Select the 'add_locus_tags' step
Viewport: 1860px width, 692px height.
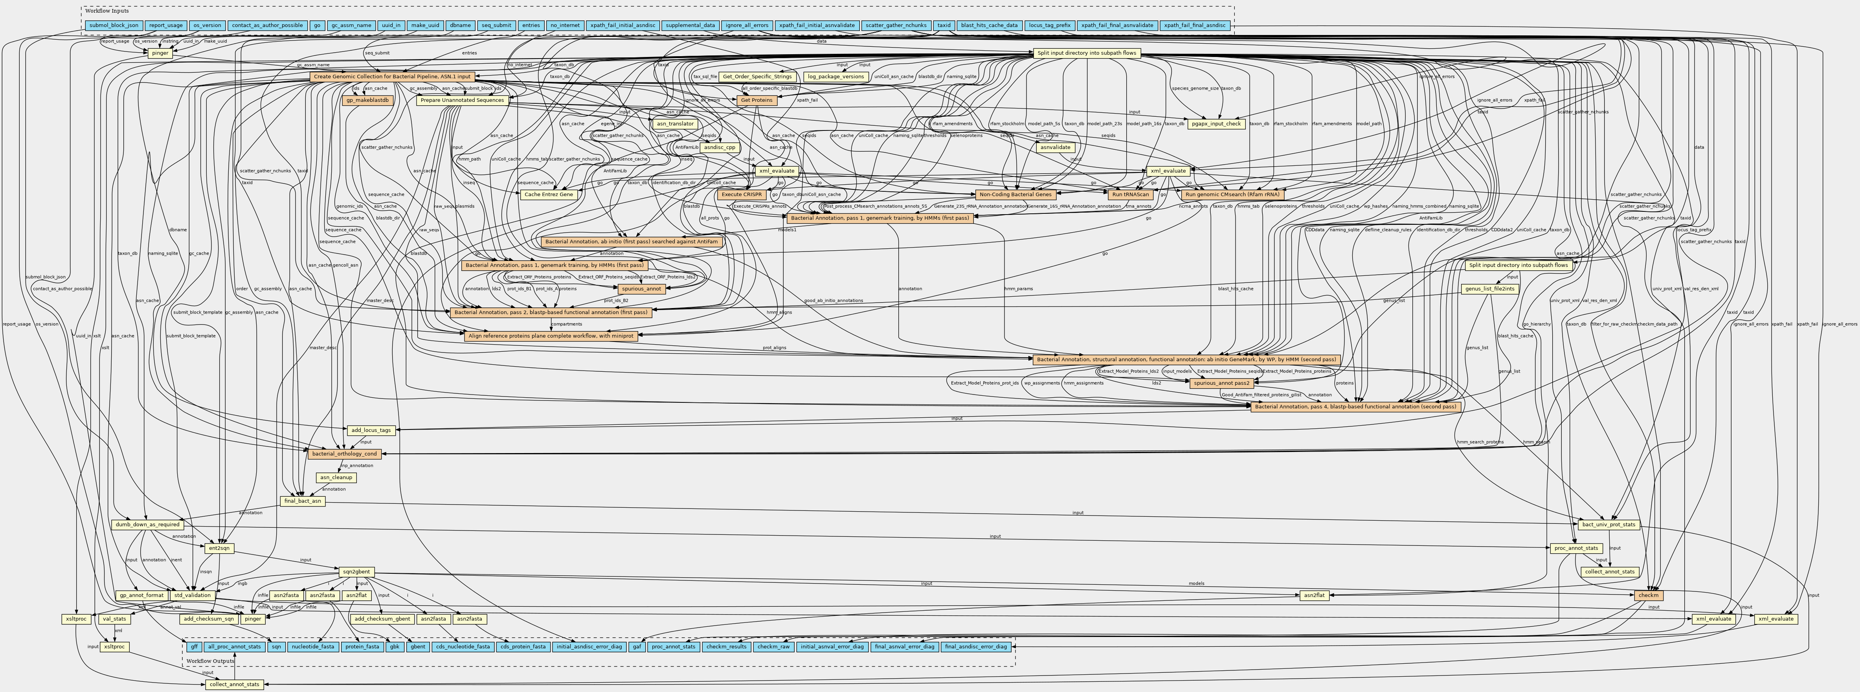click(371, 431)
